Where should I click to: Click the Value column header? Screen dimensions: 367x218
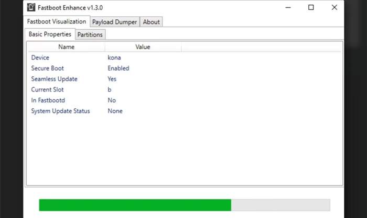pos(143,47)
